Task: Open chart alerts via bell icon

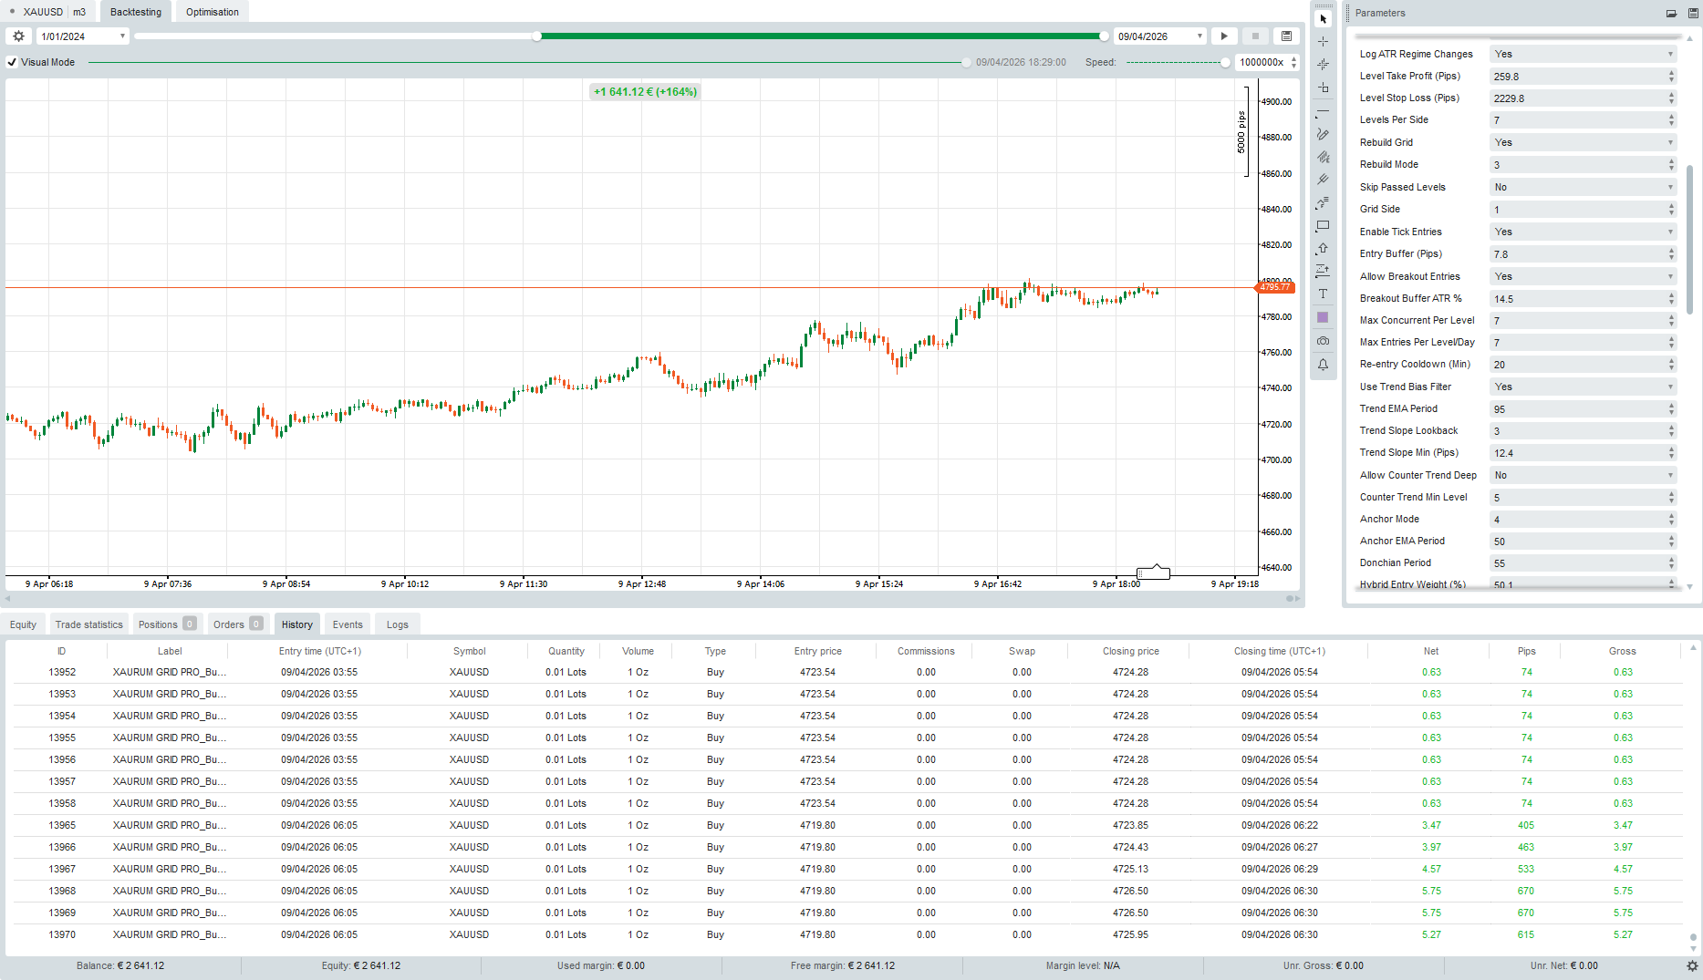Action: pyautogui.click(x=1323, y=365)
